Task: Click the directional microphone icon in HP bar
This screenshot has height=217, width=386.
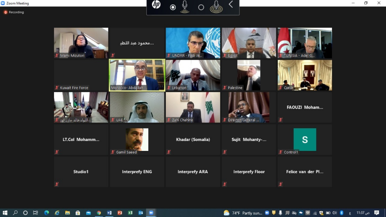Action: (x=185, y=6)
